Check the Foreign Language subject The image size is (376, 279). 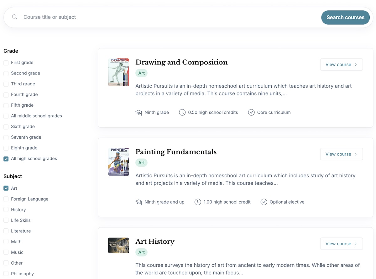click(6, 199)
